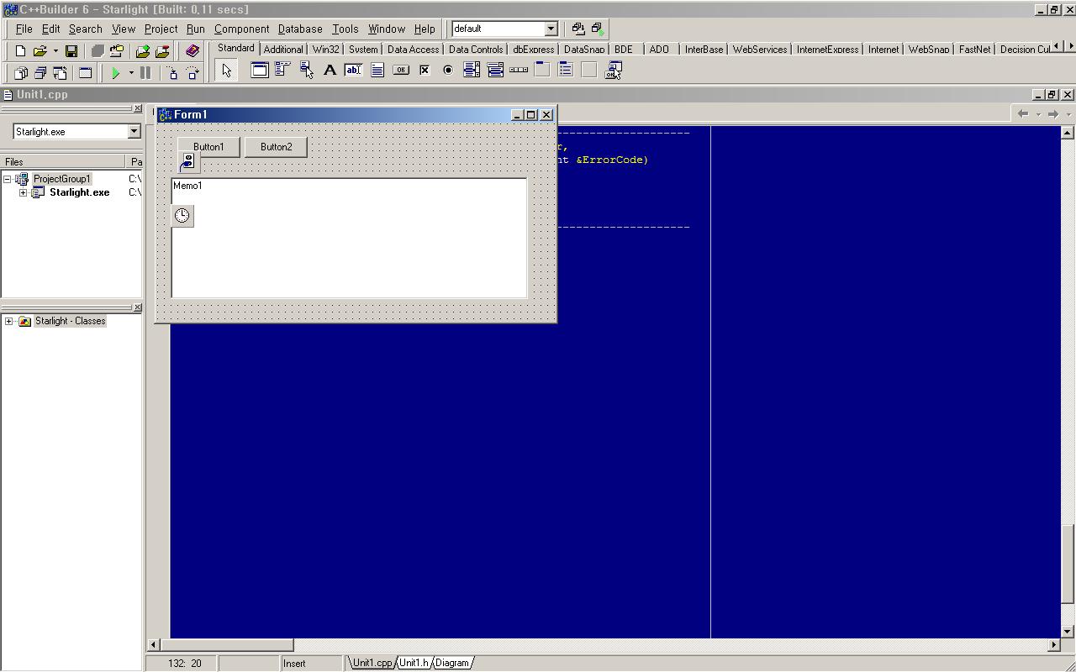Click the Save disk icon in toolbar
This screenshot has height=672, width=1076.
point(71,51)
